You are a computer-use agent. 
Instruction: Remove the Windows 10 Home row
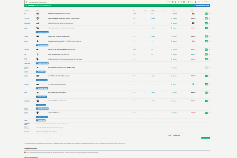click(209, 68)
